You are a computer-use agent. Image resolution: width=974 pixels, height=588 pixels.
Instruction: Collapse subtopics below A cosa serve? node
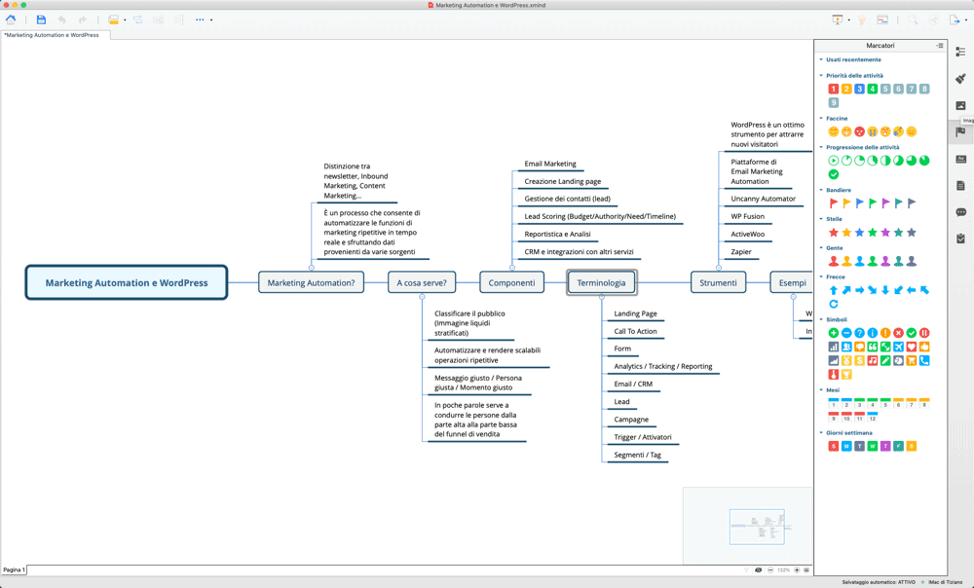point(422,297)
